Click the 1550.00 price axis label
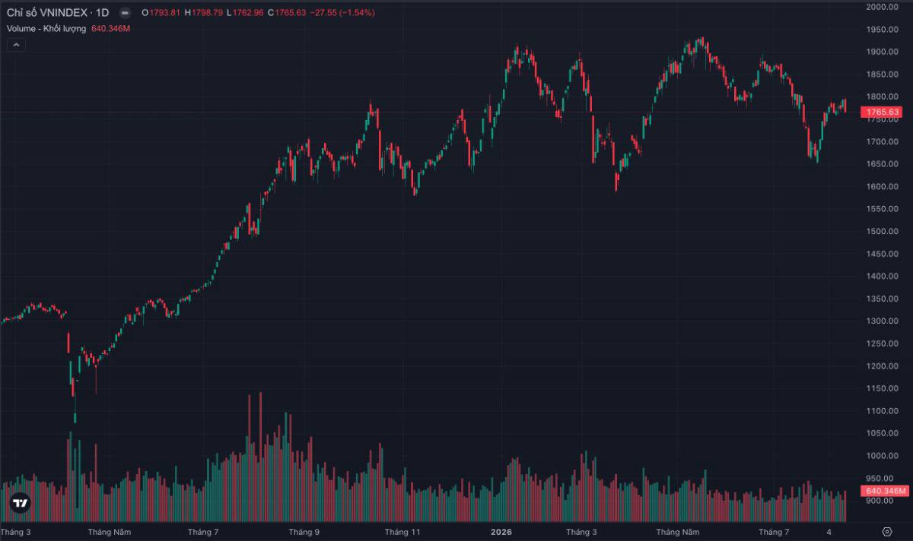This screenshot has width=913, height=541. point(883,209)
